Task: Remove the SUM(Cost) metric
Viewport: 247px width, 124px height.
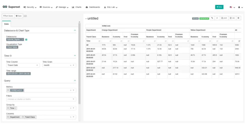Action: (x=8, y=90)
